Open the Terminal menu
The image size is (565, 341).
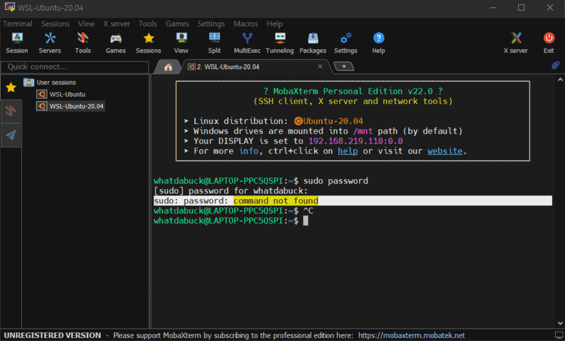[x=17, y=24]
